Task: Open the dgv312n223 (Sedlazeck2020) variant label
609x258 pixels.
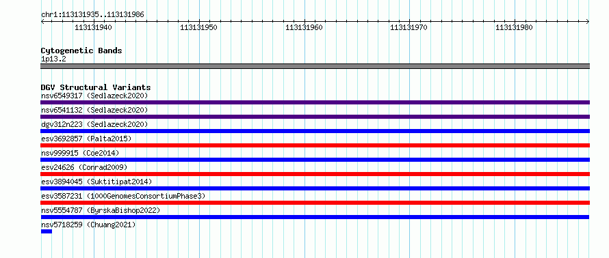Action: coord(94,124)
